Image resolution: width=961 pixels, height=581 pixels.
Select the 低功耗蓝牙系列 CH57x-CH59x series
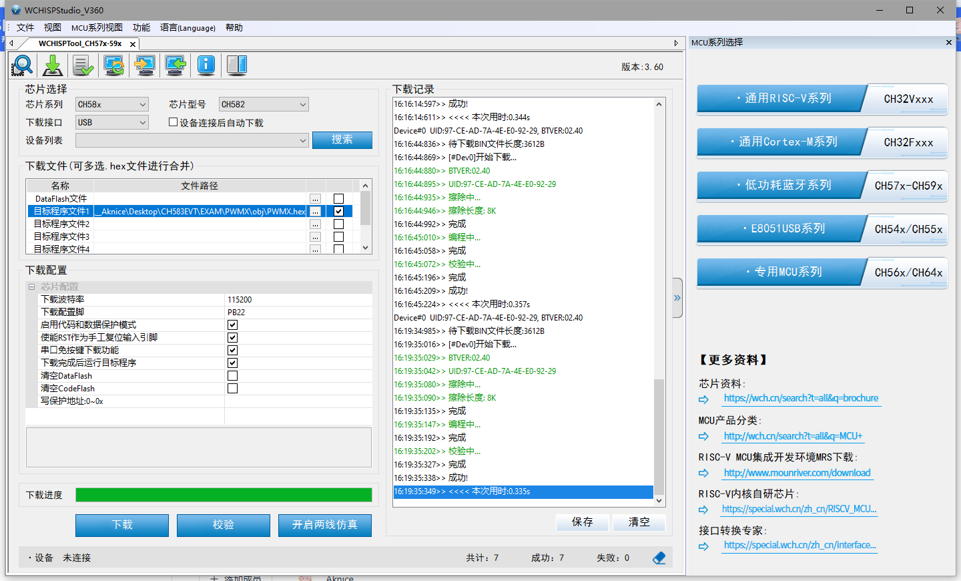coord(822,186)
